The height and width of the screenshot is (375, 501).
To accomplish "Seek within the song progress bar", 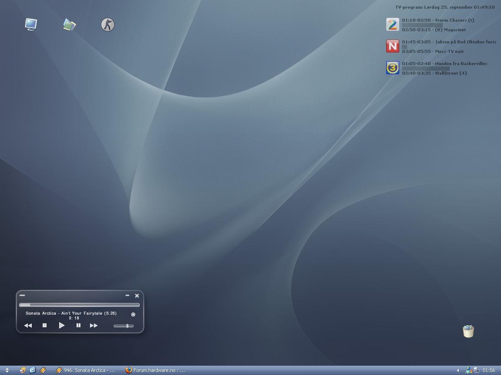I will tap(79, 305).
